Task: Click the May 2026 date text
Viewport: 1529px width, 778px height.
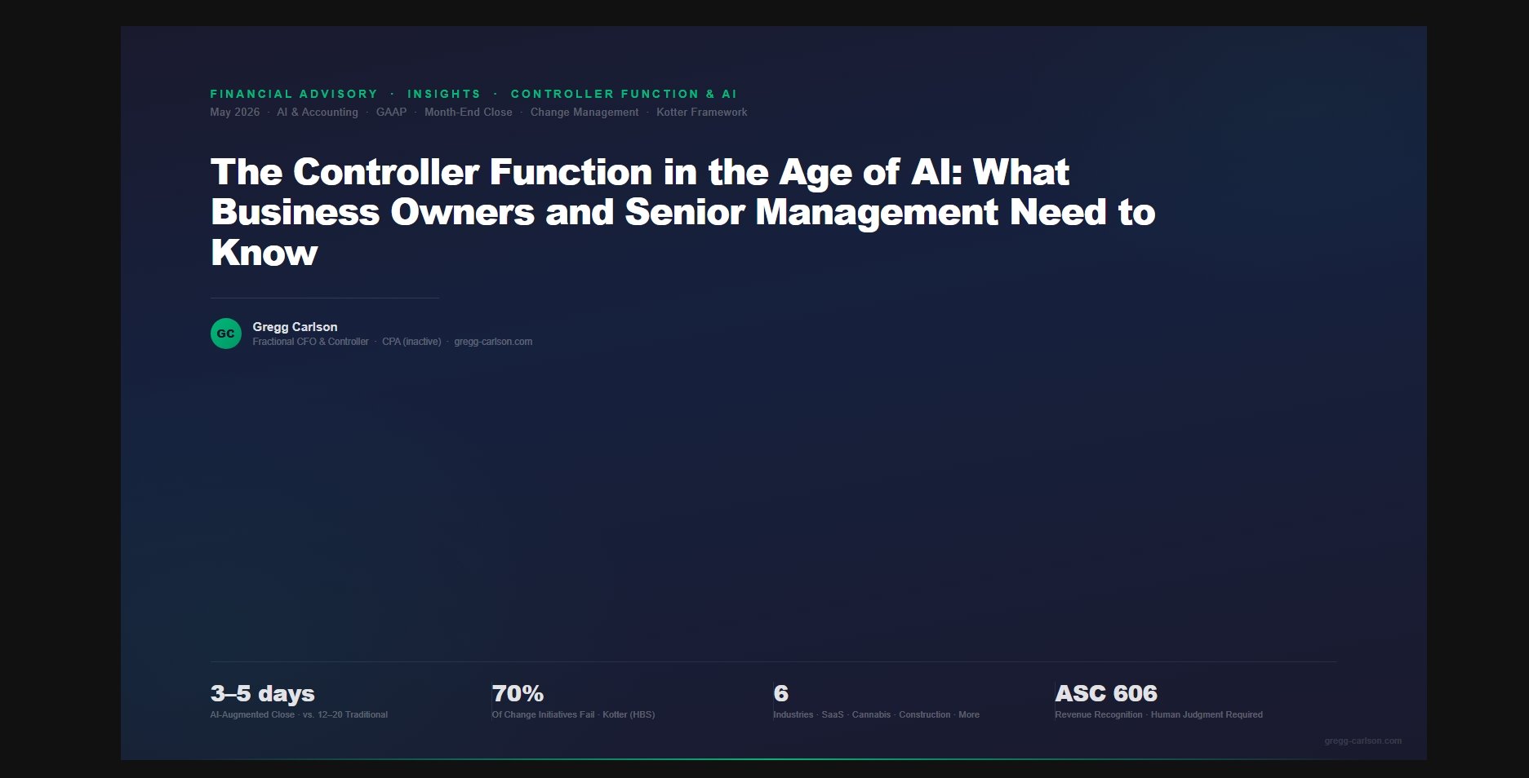Action: 235,113
